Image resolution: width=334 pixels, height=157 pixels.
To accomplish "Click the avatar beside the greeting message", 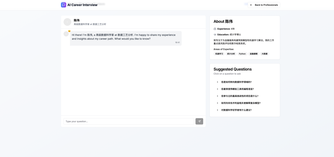I will (66, 34).
